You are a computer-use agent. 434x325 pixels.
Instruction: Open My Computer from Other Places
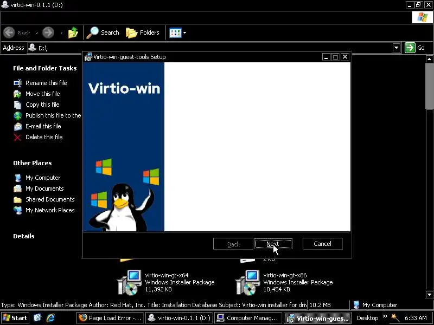(43, 178)
